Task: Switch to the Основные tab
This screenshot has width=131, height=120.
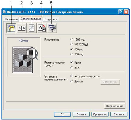Action: point(11,19)
